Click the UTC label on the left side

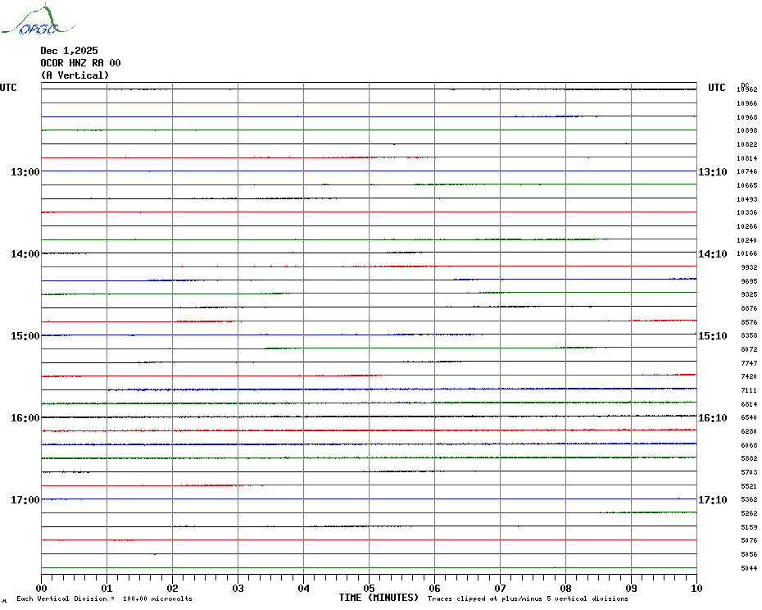[8, 88]
